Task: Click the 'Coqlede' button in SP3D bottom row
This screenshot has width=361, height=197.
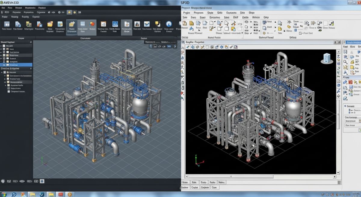Action: pos(205,187)
